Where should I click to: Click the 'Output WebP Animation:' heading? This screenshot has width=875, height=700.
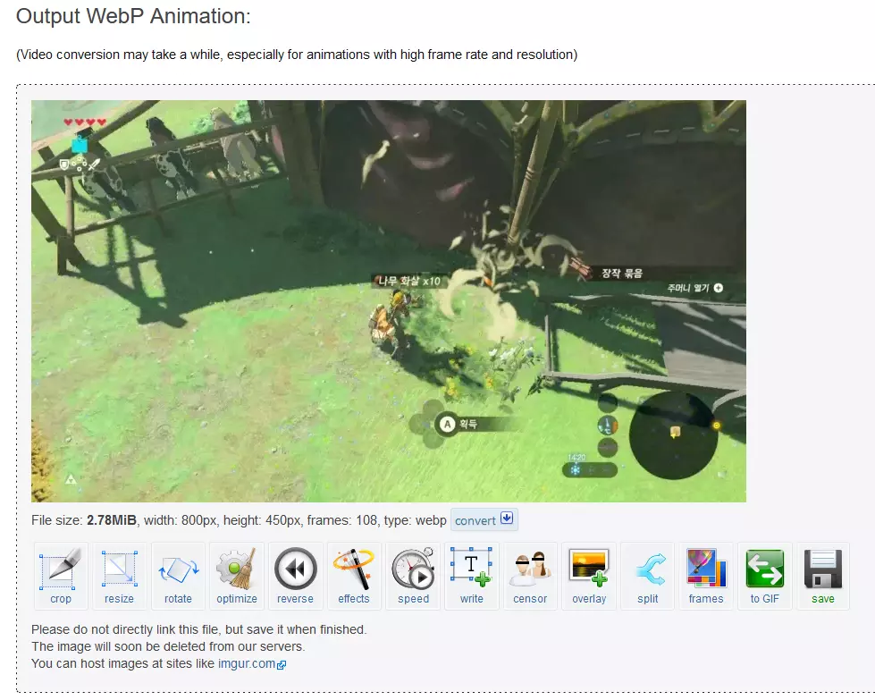coord(133,16)
